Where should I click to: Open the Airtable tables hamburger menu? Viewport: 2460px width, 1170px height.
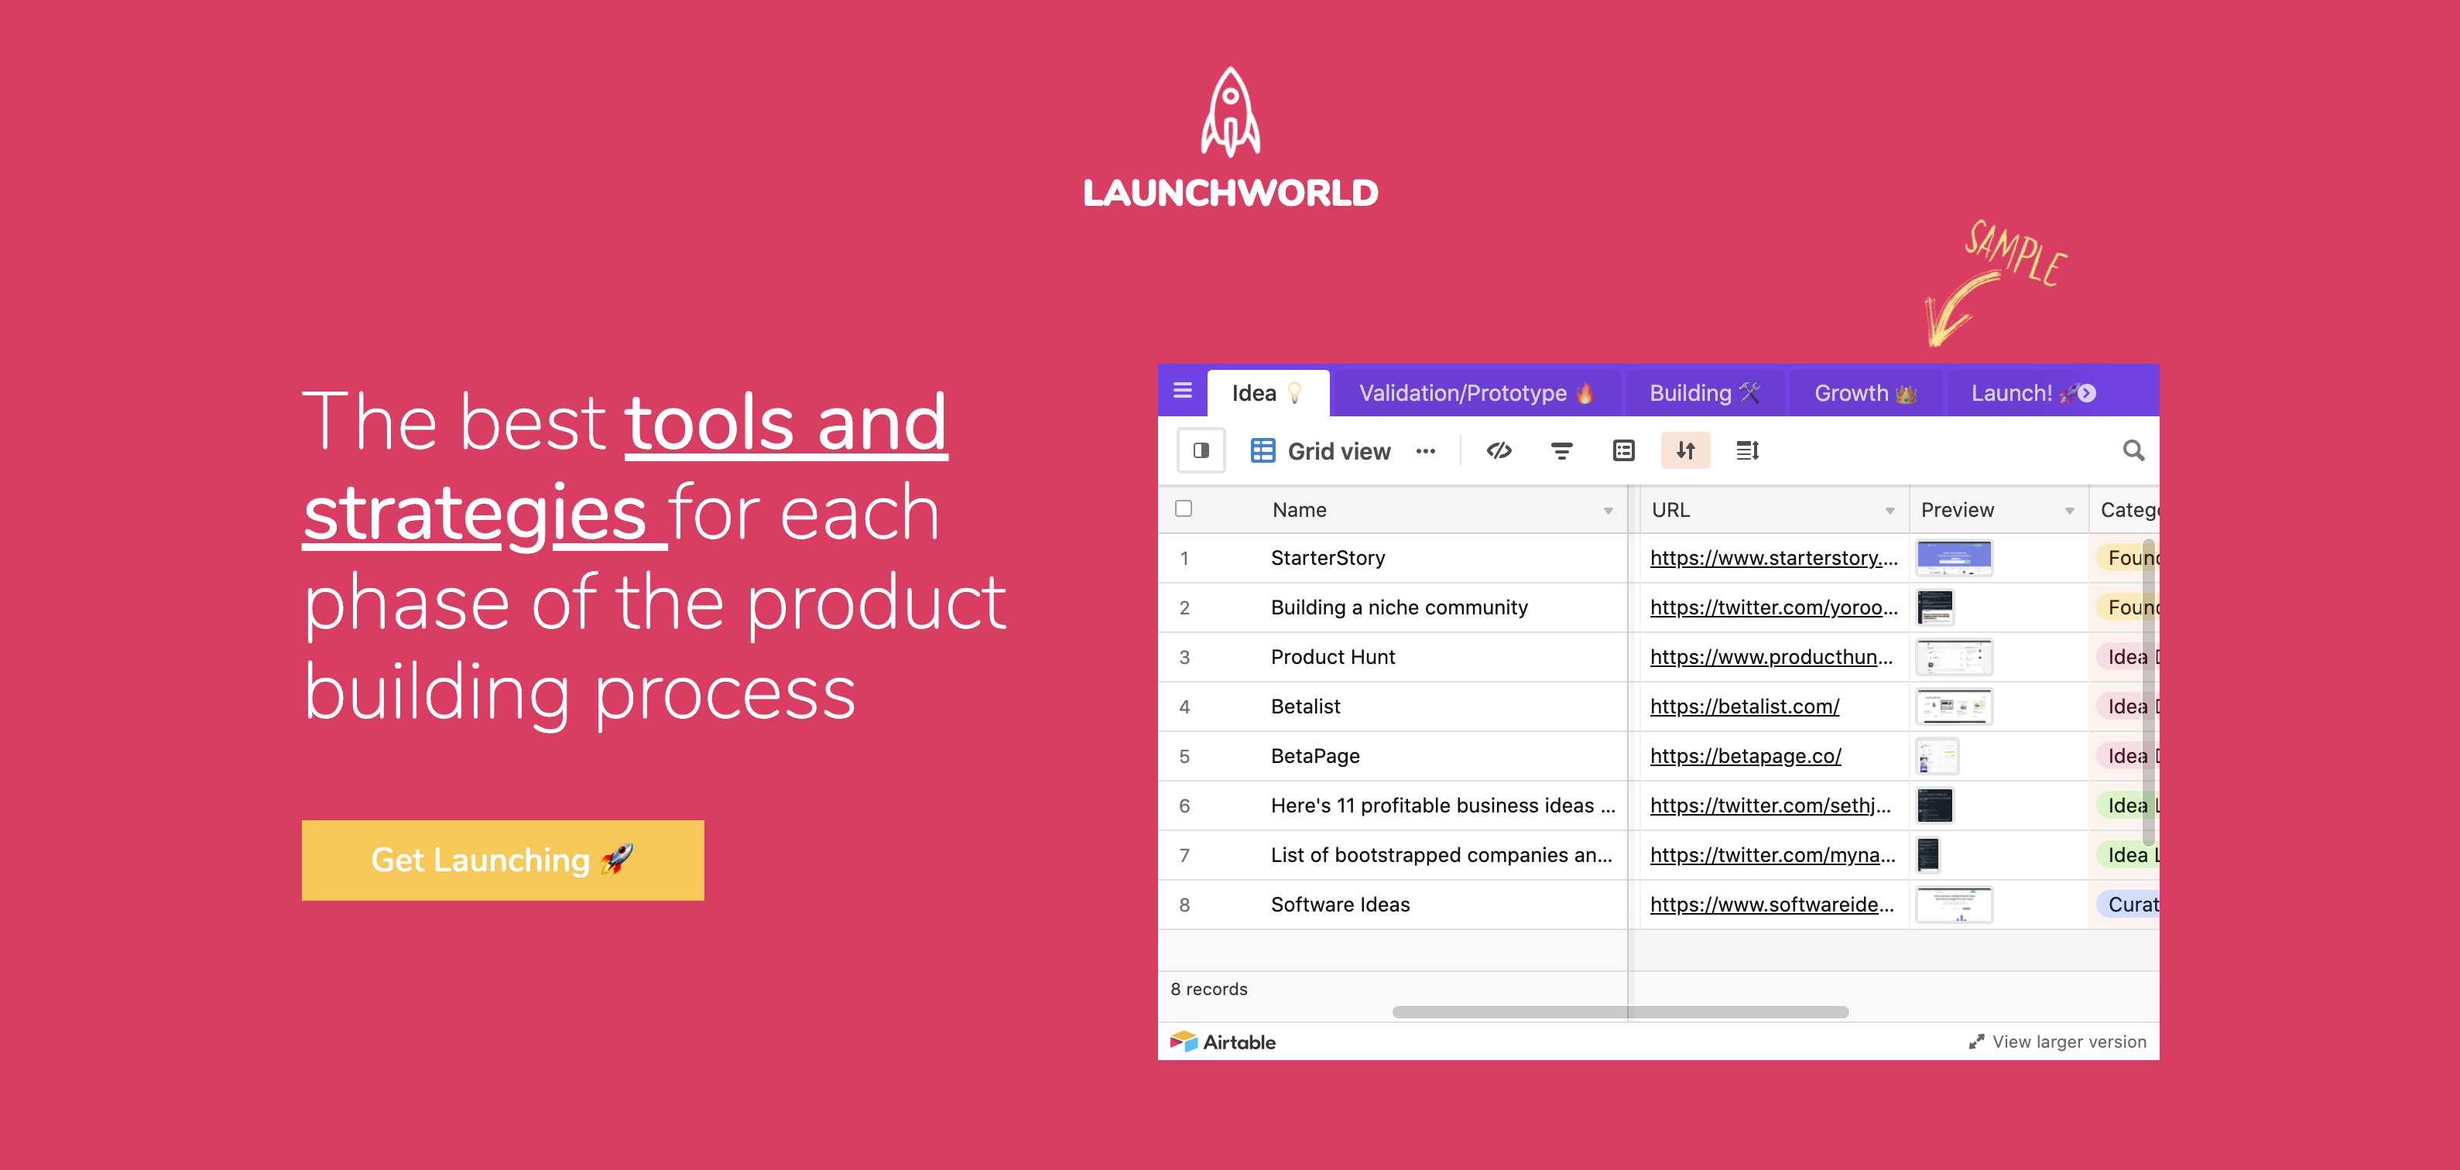1182,392
